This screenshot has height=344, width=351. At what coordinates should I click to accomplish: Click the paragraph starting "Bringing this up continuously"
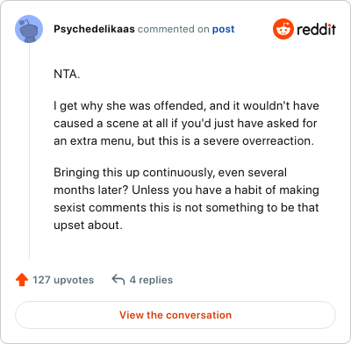click(186, 199)
